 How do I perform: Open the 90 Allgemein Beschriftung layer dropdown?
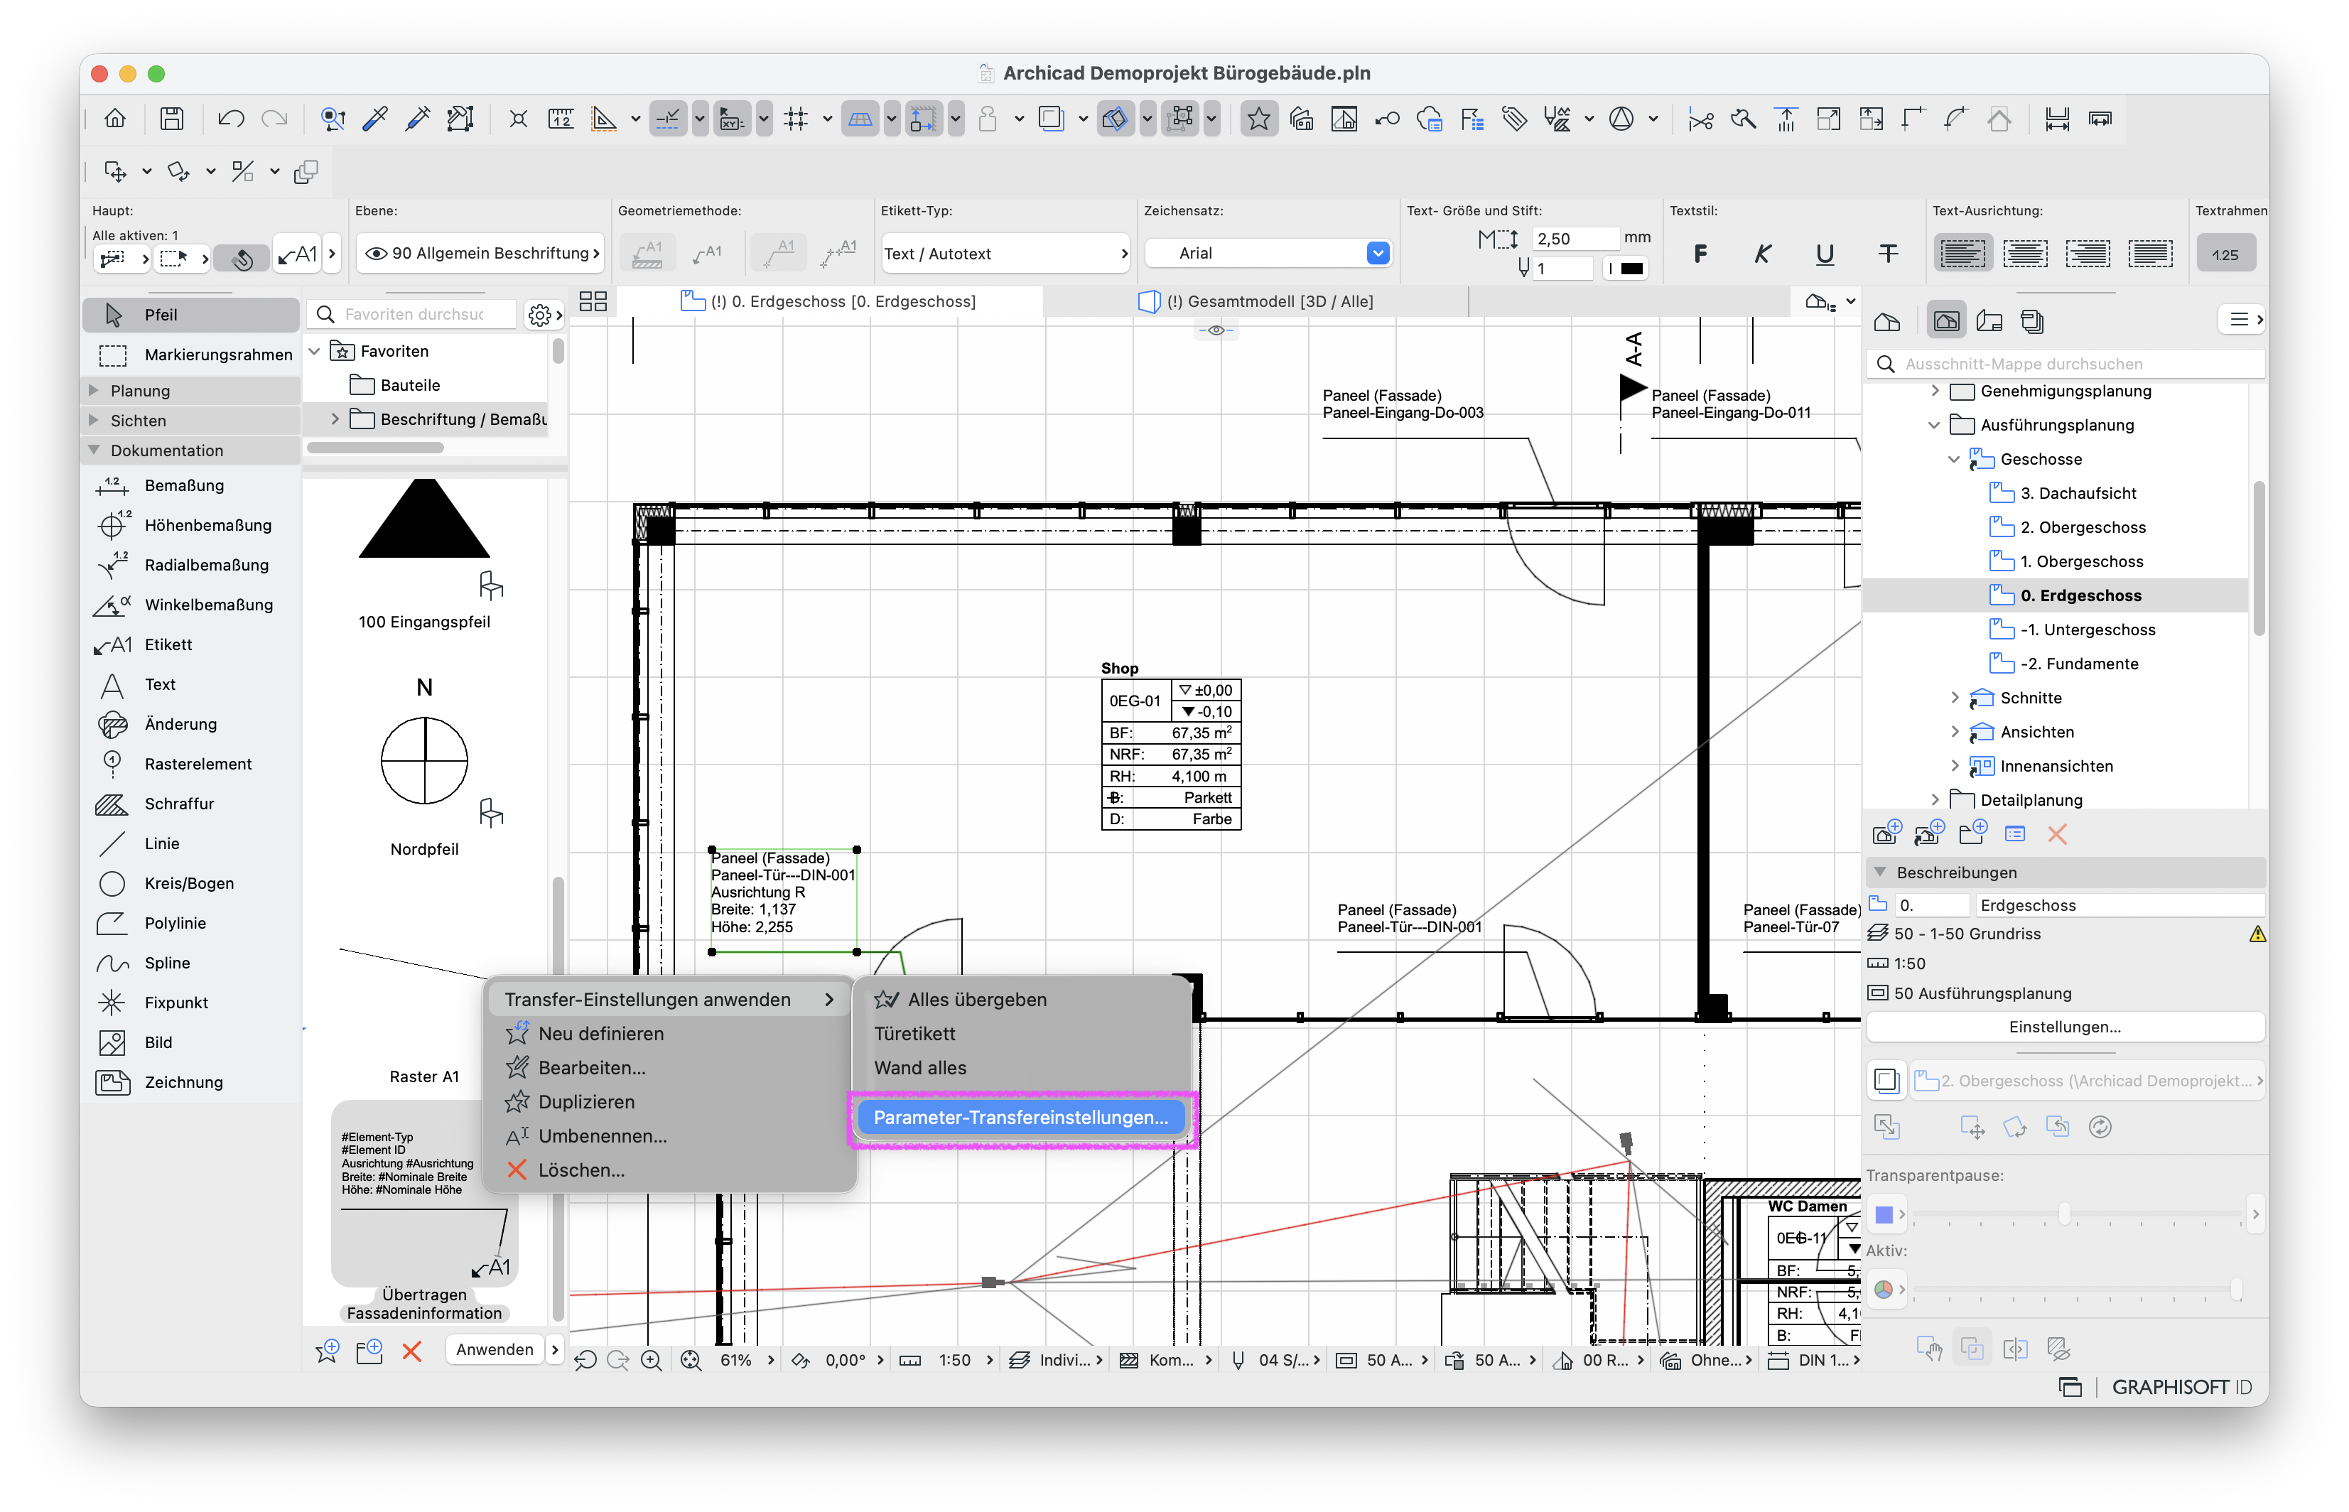tap(481, 254)
